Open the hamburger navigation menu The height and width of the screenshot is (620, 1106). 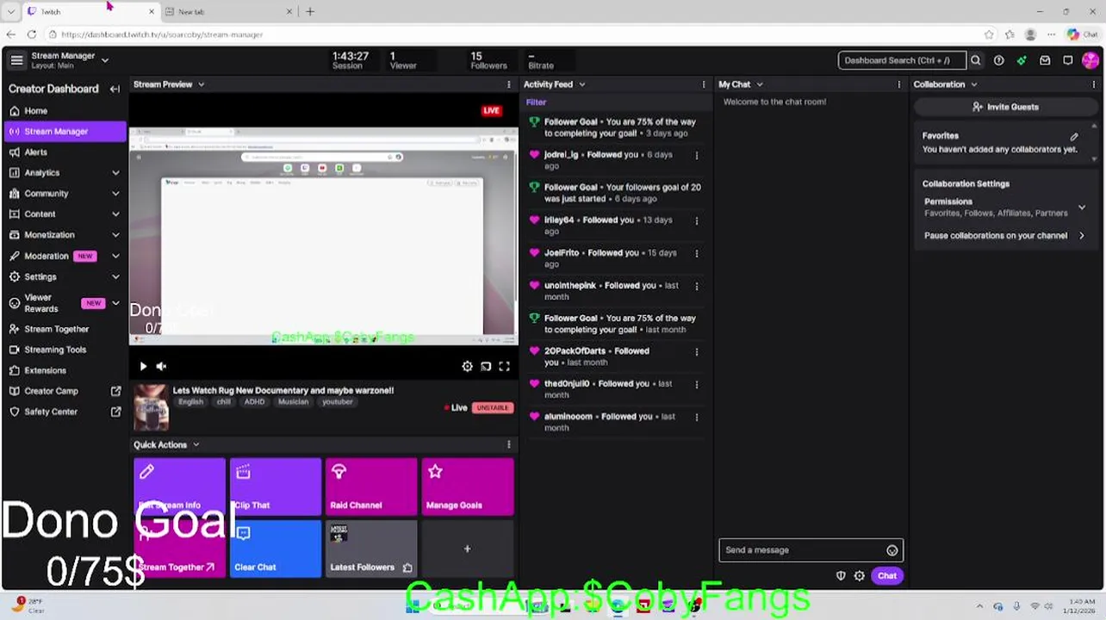pyautogui.click(x=16, y=60)
